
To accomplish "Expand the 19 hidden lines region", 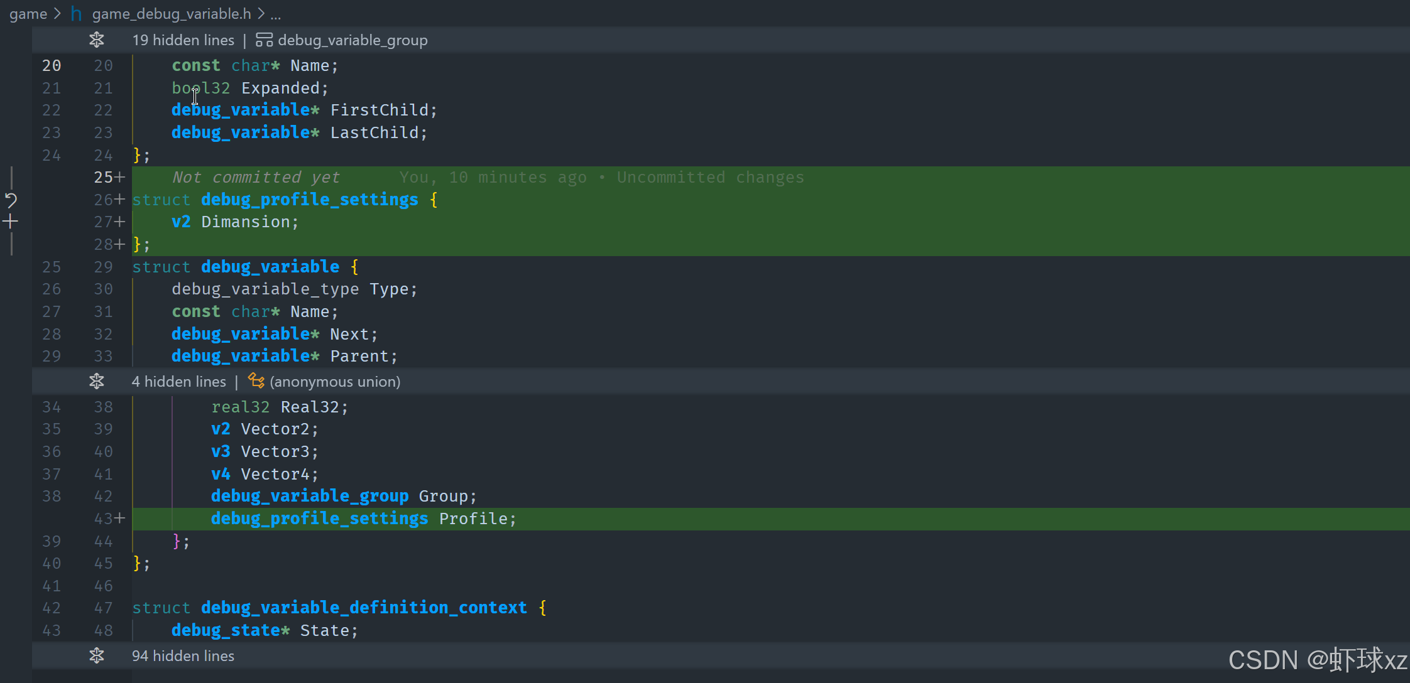I will point(183,40).
